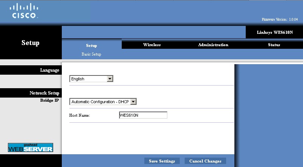Open the Wireless tab
This screenshot has width=303, height=167.
152,45
